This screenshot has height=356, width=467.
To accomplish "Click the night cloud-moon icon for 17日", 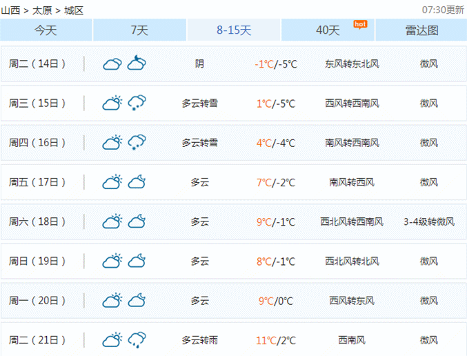I will [x=137, y=181].
